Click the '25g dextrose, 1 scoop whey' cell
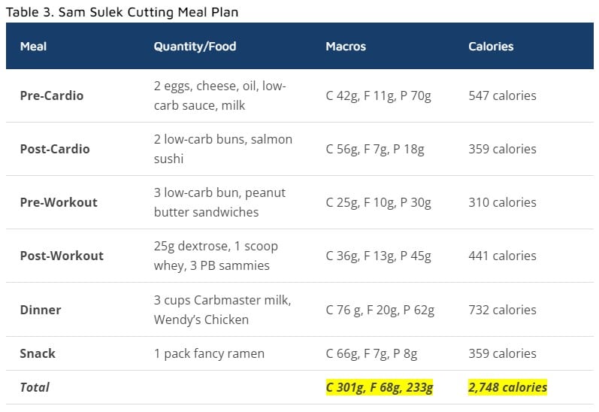Screen dimensions: 599x412 tap(216, 256)
